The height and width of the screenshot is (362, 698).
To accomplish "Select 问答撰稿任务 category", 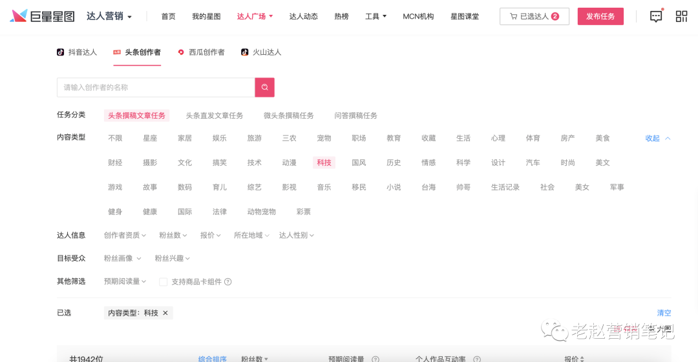I will point(355,116).
